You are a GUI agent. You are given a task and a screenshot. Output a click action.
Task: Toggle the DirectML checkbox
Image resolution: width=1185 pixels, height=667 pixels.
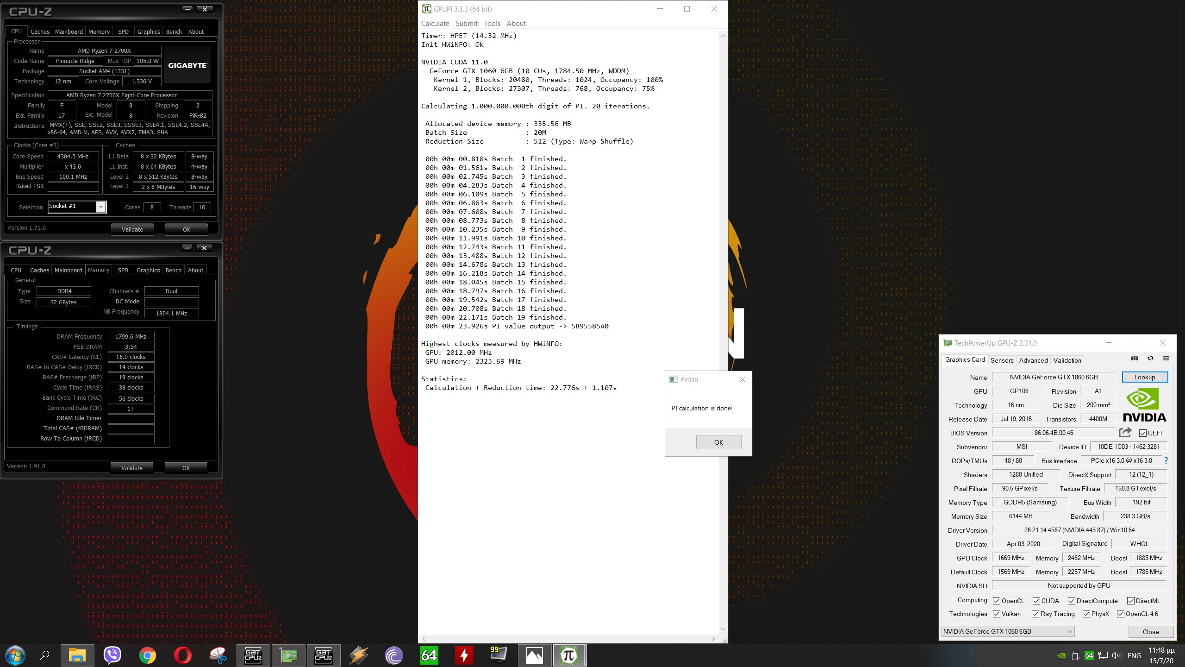coord(1131,601)
